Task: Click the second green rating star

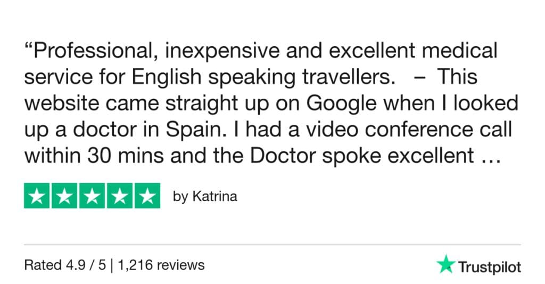Action: (x=65, y=196)
